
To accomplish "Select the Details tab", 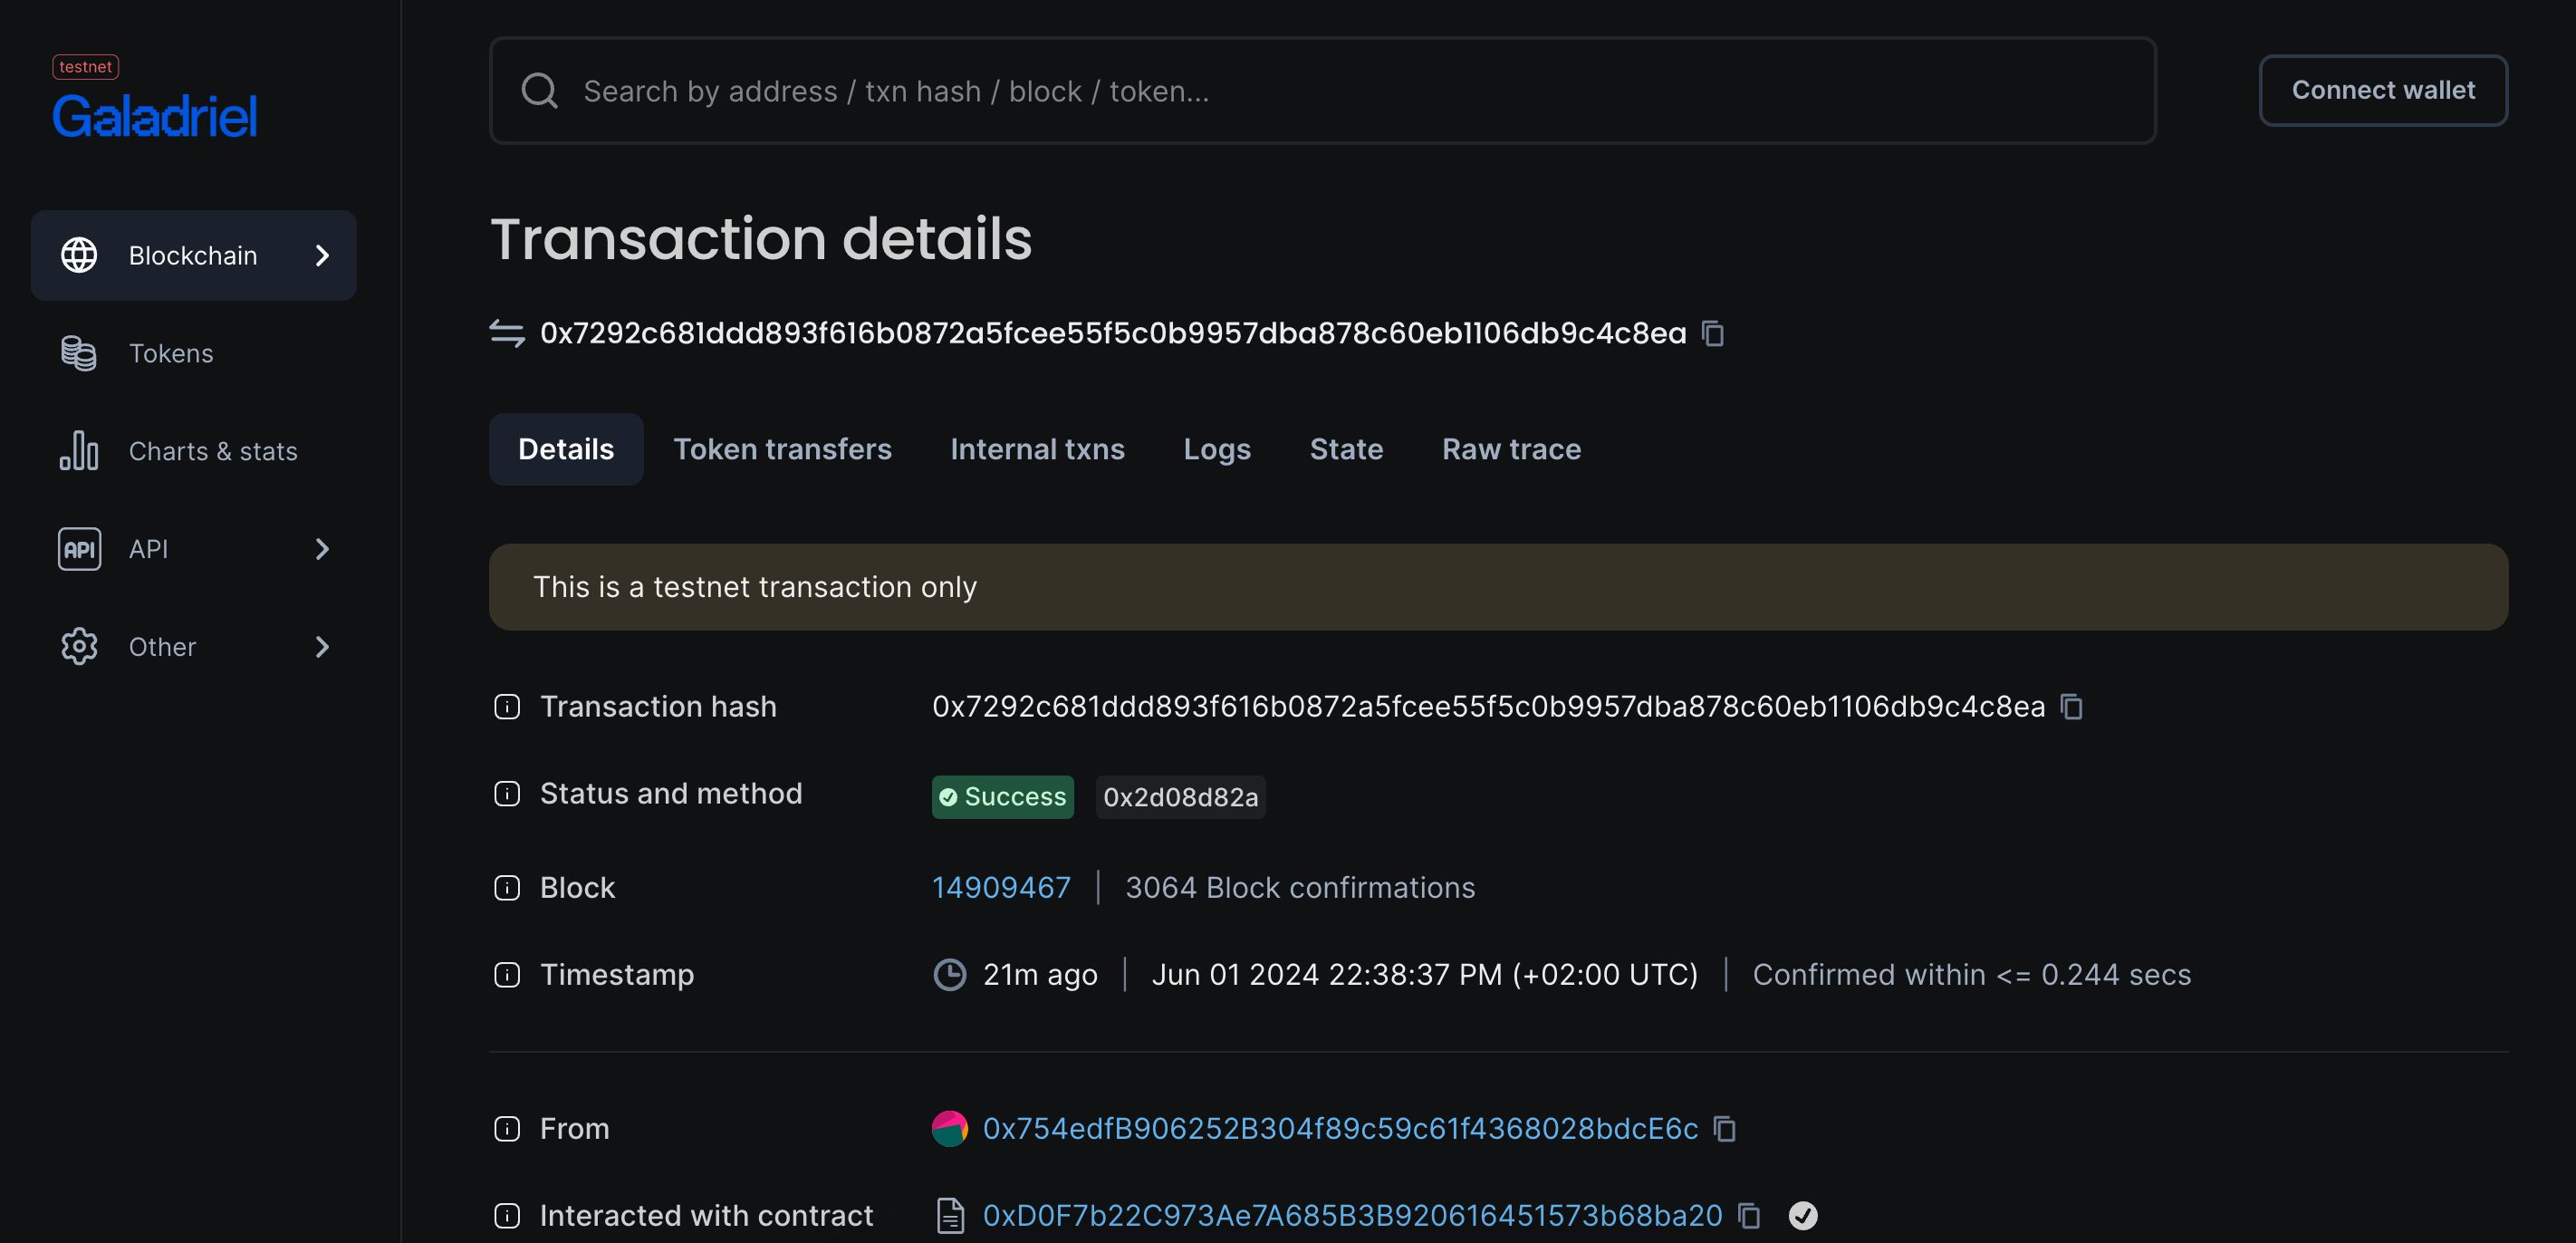I will tap(566, 449).
